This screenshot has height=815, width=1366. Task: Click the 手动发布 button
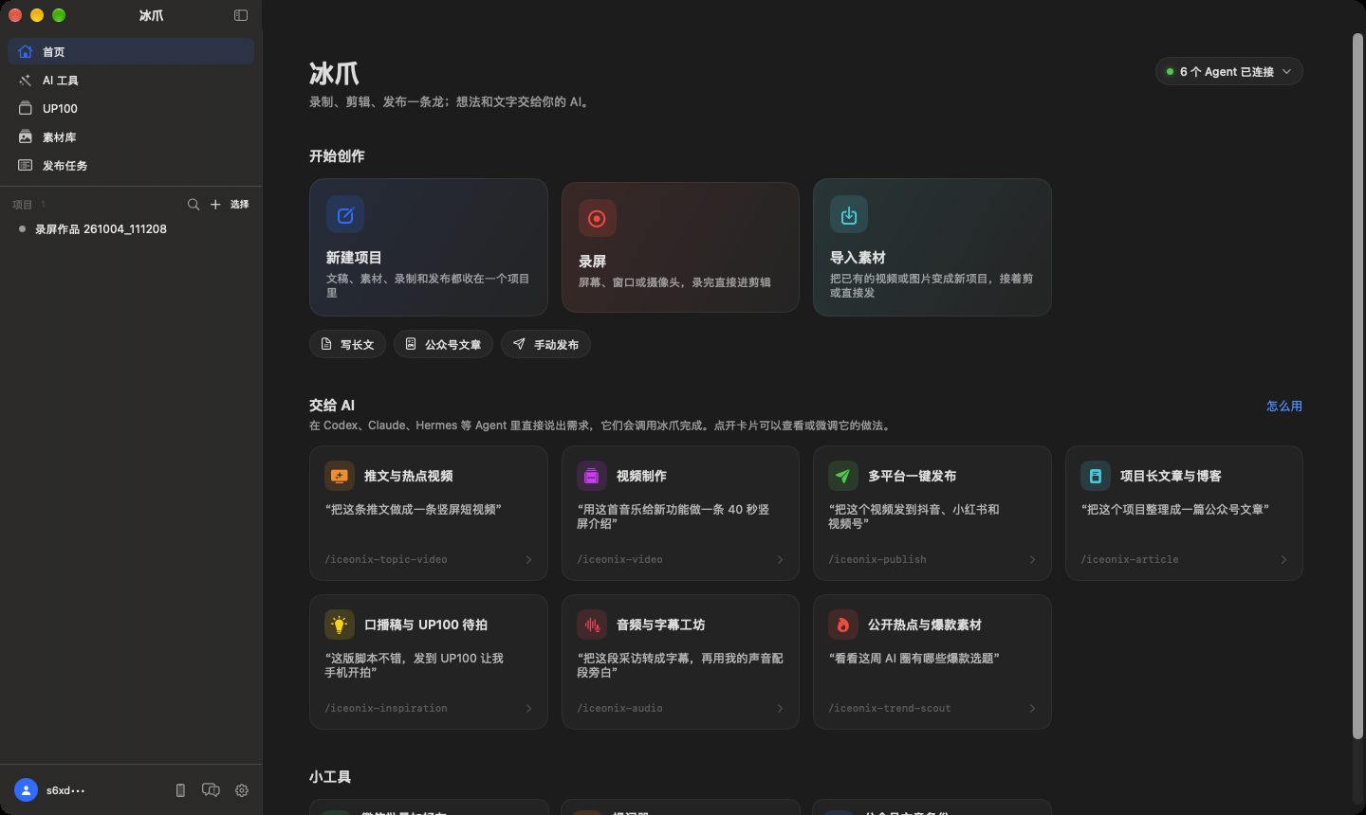545,344
